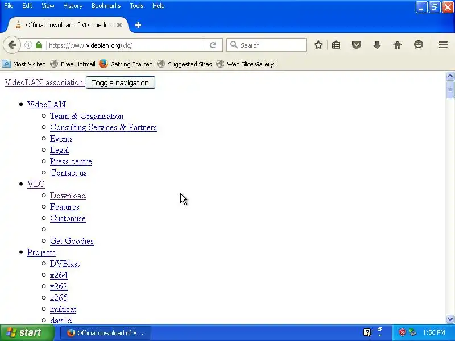Open Getting Started bookmark
The image size is (455, 341).
[x=126, y=64]
